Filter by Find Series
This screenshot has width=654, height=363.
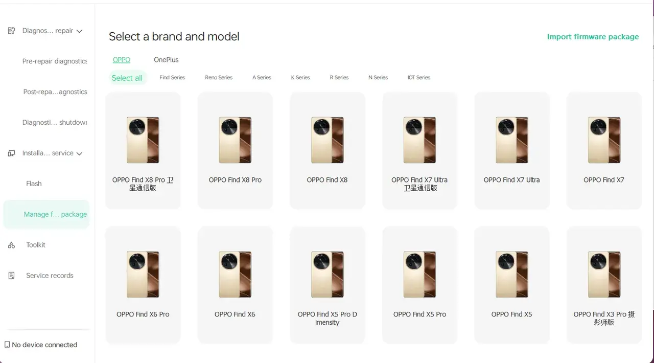(172, 78)
